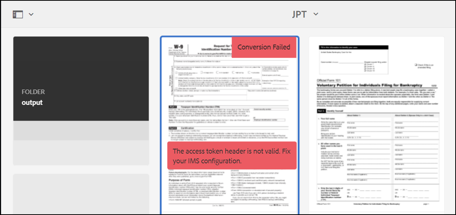Click the Conversion Failed red badge
This screenshot has width=456, height=215.
(x=264, y=47)
